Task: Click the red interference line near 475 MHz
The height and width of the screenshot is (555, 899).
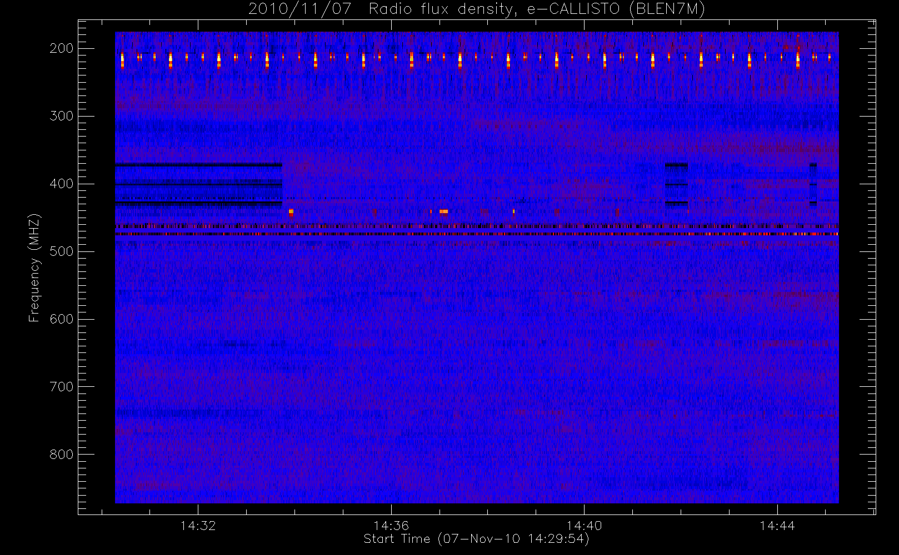Action: point(477,234)
